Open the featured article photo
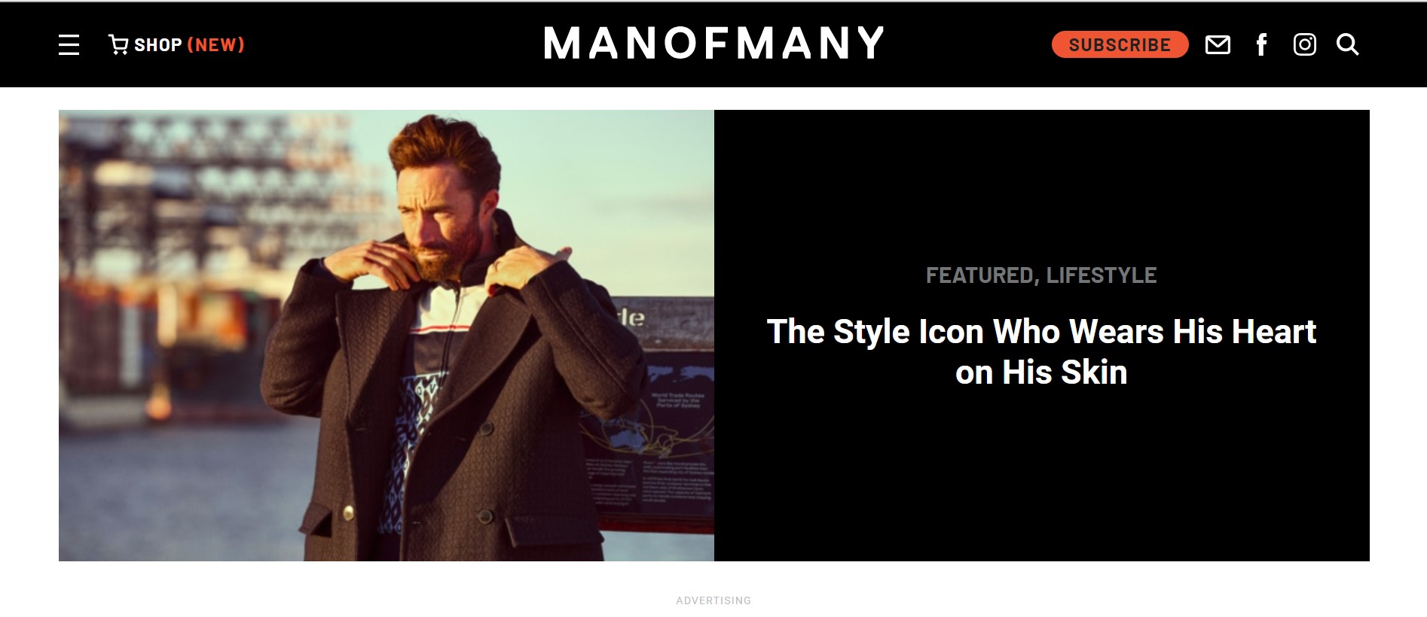 coord(387,336)
